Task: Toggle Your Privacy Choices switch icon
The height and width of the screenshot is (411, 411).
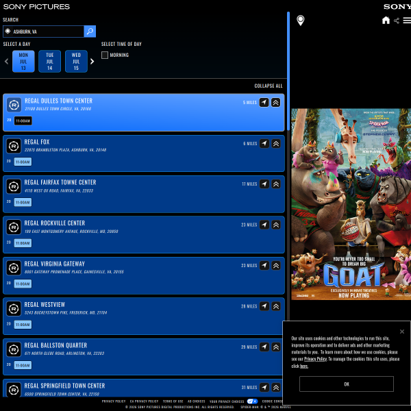Action: pos(252,401)
